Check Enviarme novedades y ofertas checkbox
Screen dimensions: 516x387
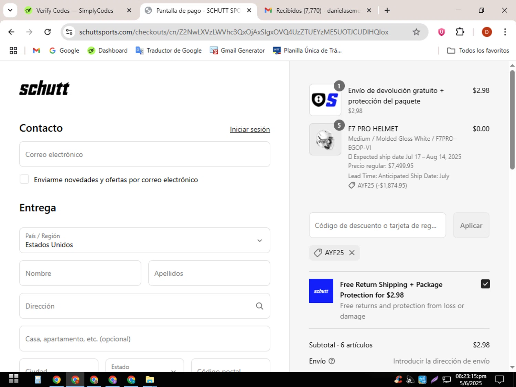(24, 179)
